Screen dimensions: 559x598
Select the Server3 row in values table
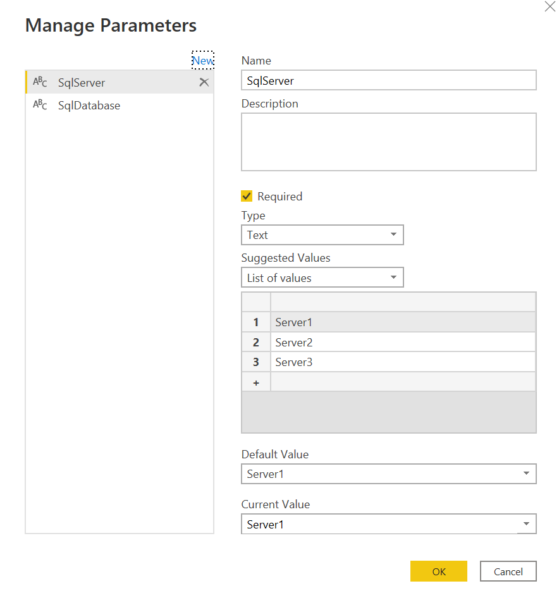(403, 362)
